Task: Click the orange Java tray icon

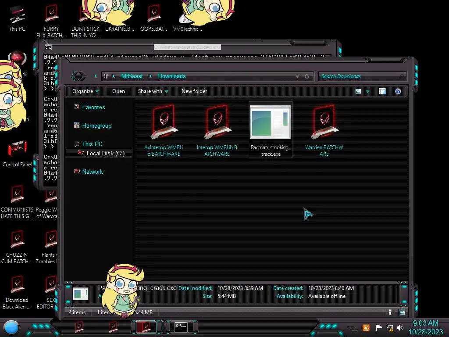Action: [x=366, y=327]
